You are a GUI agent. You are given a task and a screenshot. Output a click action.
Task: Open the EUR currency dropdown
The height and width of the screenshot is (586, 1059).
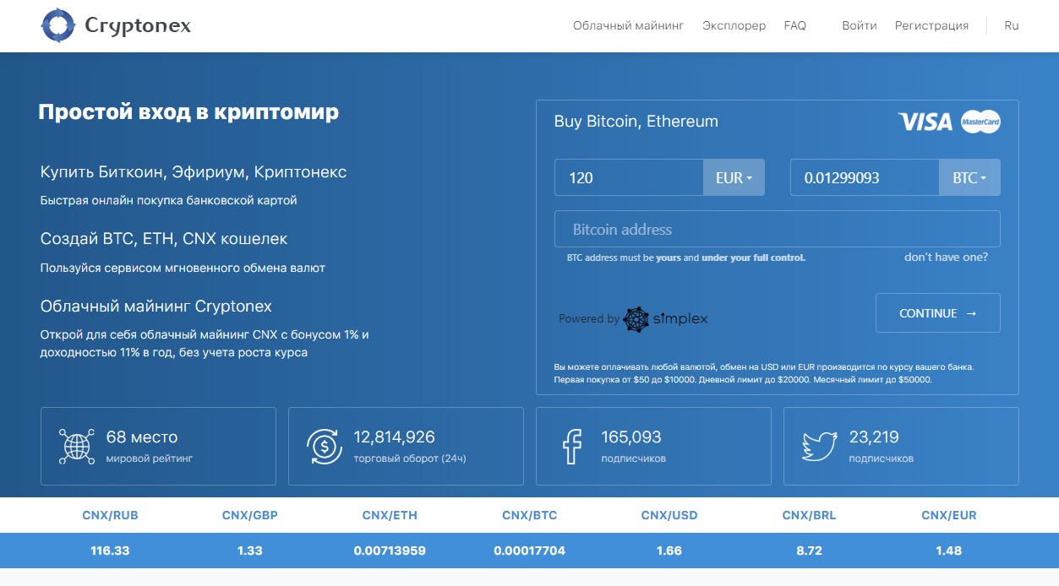734,177
